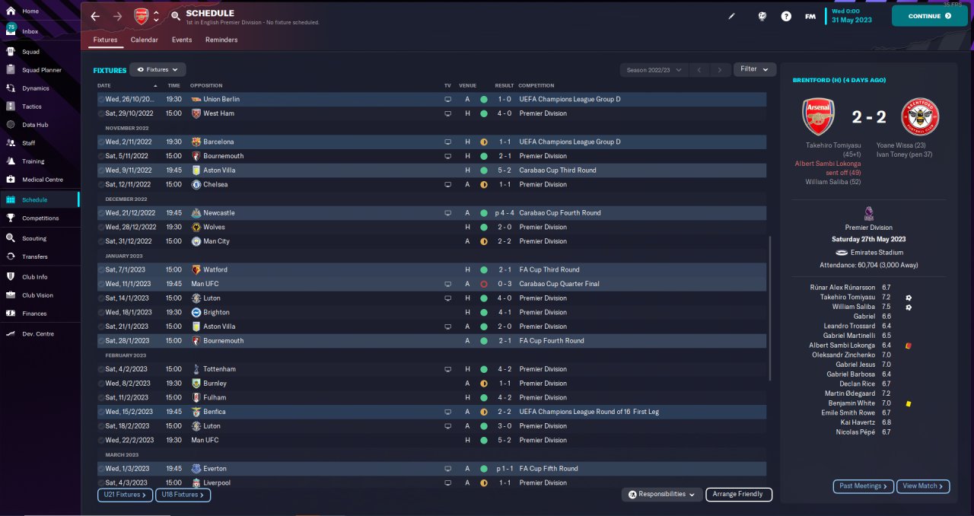
Task: Click the Barcelona club crest
Action: click(196, 142)
